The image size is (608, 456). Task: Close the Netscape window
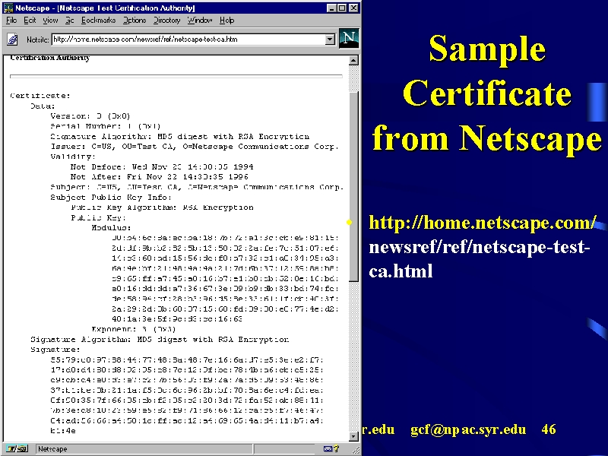pyautogui.click(x=353, y=8)
